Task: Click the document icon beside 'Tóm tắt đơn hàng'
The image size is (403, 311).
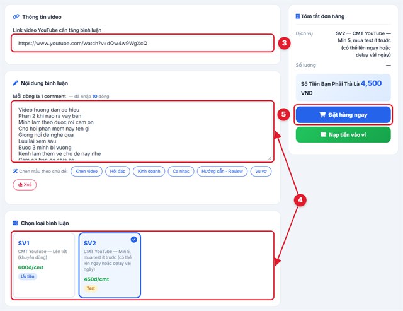Action: tap(298, 16)
